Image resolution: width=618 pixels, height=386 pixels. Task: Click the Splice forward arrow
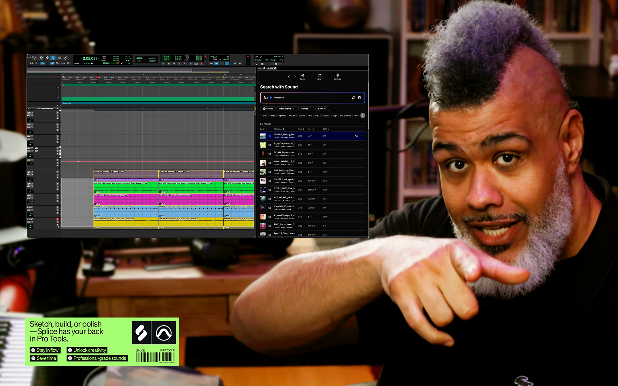(x=295, y=77)
